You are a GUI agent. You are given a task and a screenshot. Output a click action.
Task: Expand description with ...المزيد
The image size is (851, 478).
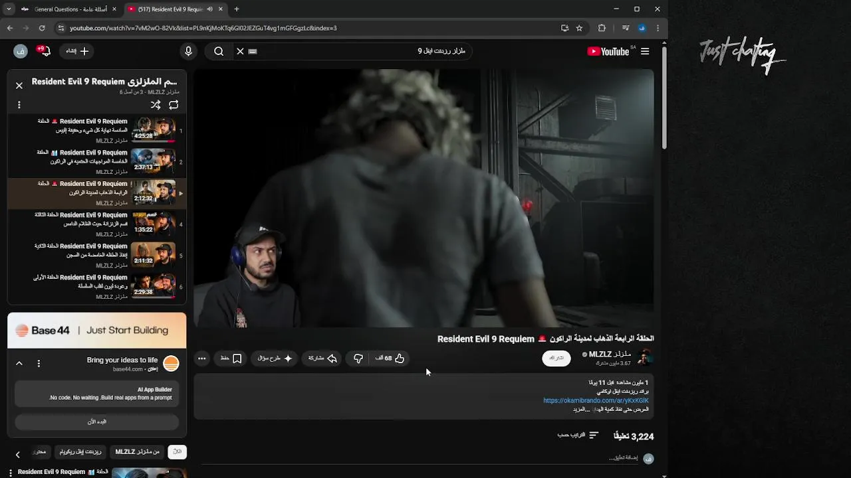tap(582, 410)
